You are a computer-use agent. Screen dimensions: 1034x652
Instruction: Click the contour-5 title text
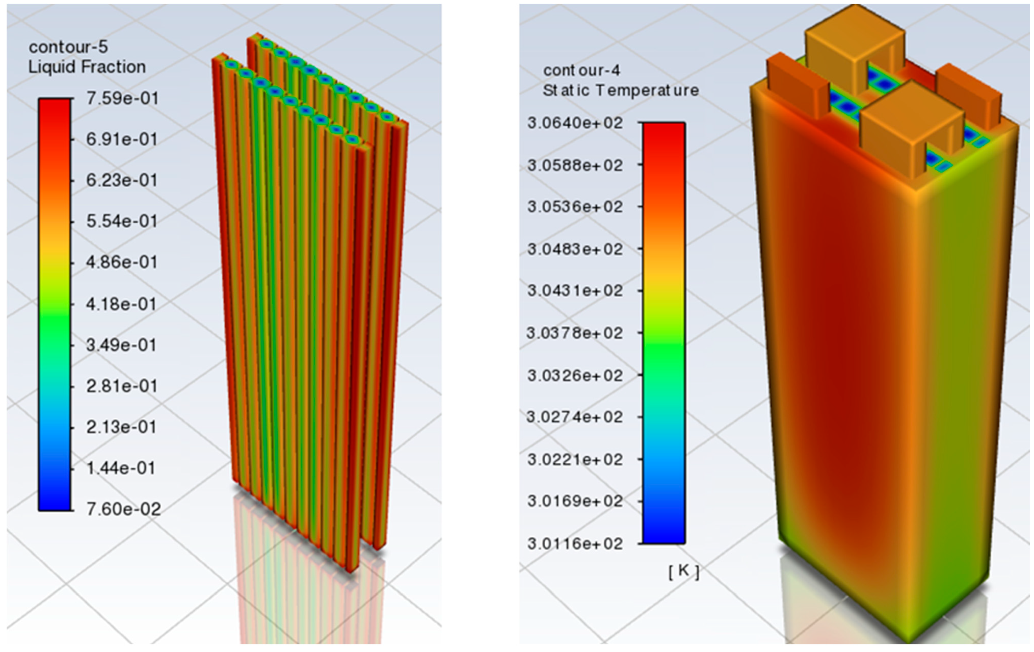[68, 47]
